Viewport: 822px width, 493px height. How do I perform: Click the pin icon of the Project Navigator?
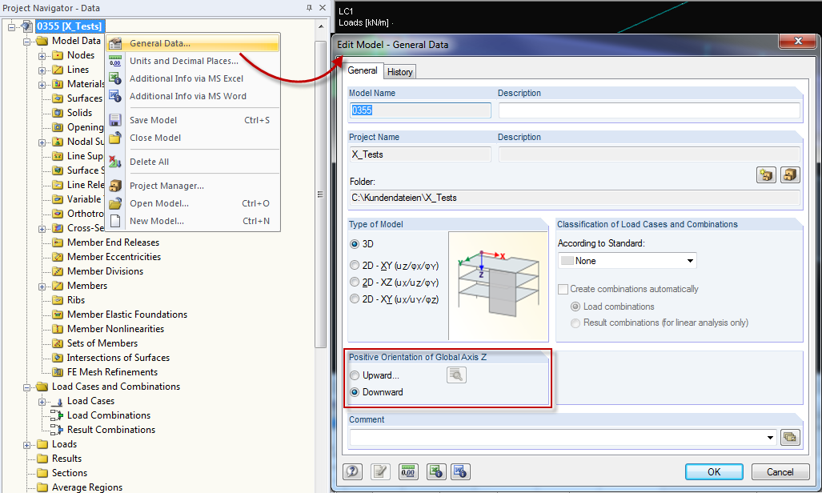(309, 7)
